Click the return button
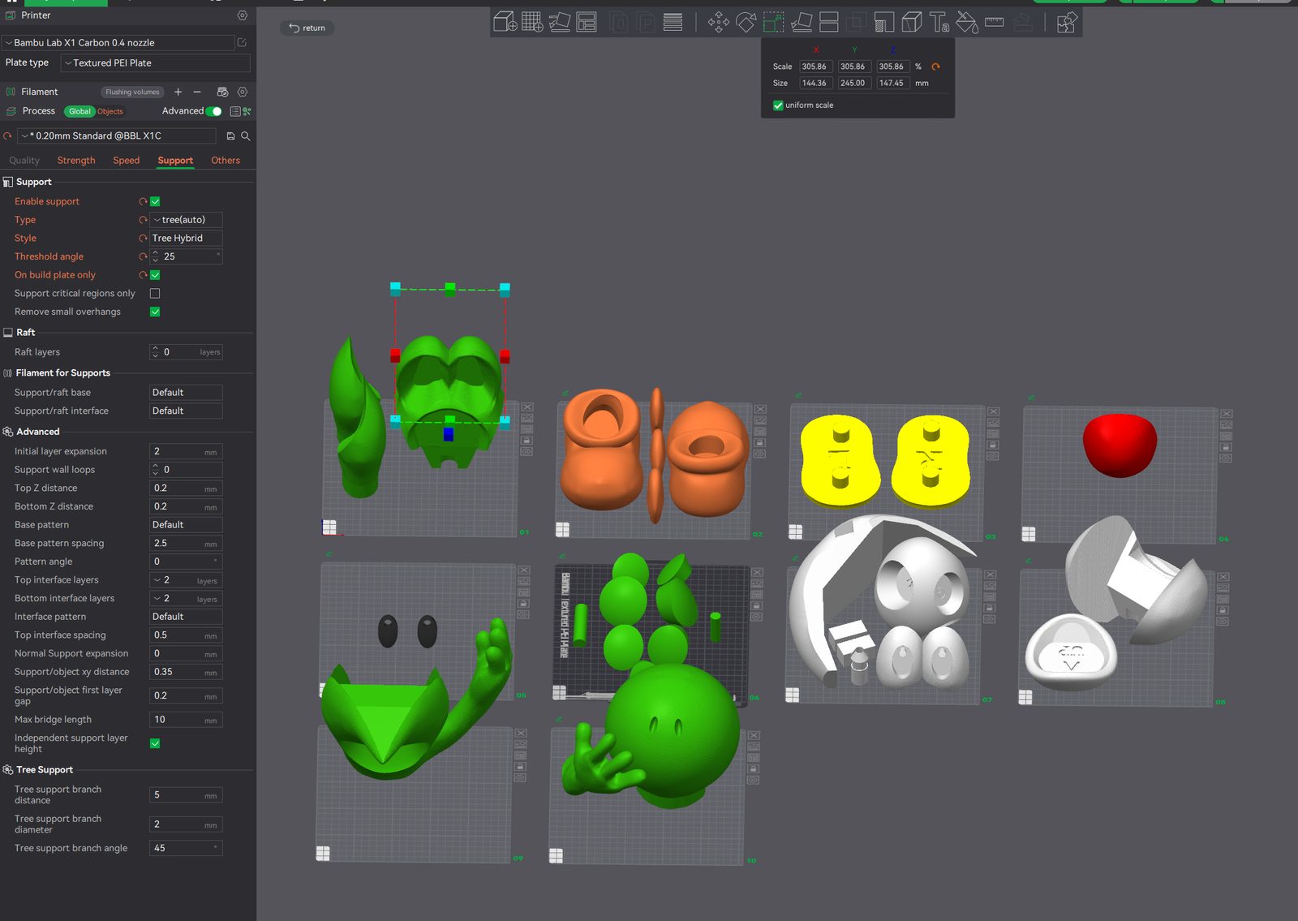Screen dimensions: 1298x921 click(307, 28)
